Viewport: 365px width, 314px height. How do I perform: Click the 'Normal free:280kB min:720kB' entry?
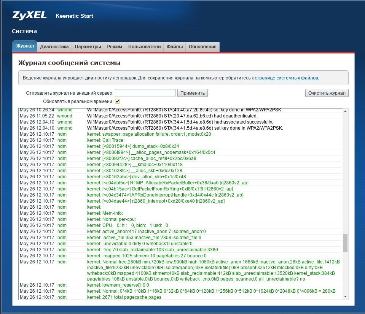point(180,270)
